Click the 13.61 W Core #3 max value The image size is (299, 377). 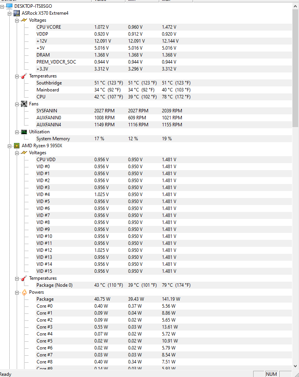(x=170, y=327)
